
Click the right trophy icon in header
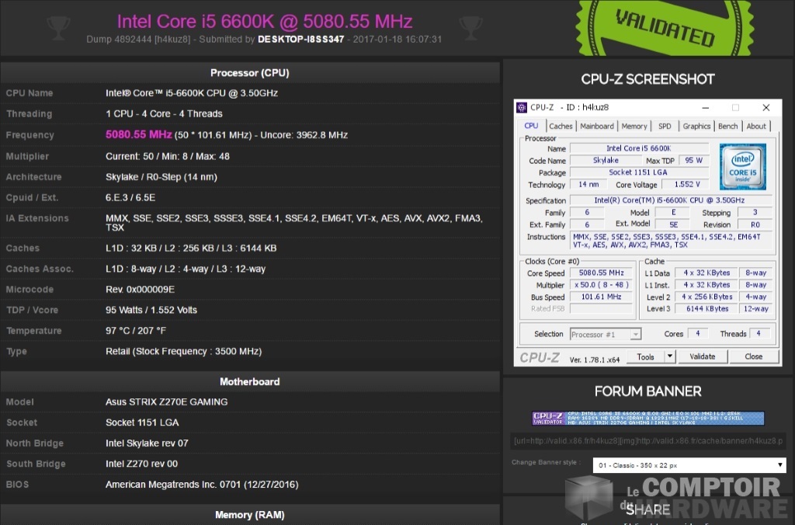471,27
